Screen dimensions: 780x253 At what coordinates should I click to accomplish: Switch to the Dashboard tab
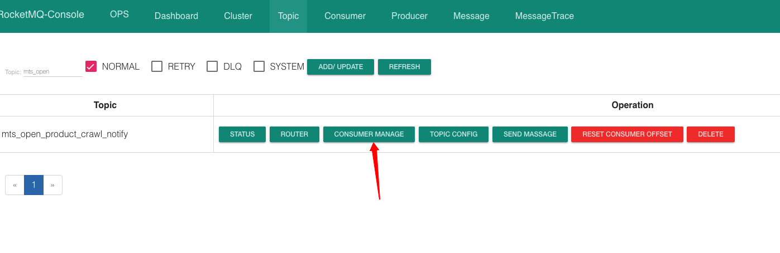pyautogui.click(x=176, y=16)
